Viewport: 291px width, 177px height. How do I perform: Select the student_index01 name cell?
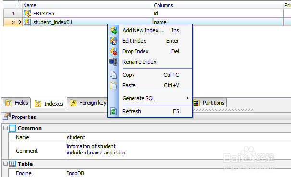[x=88, y=22]
